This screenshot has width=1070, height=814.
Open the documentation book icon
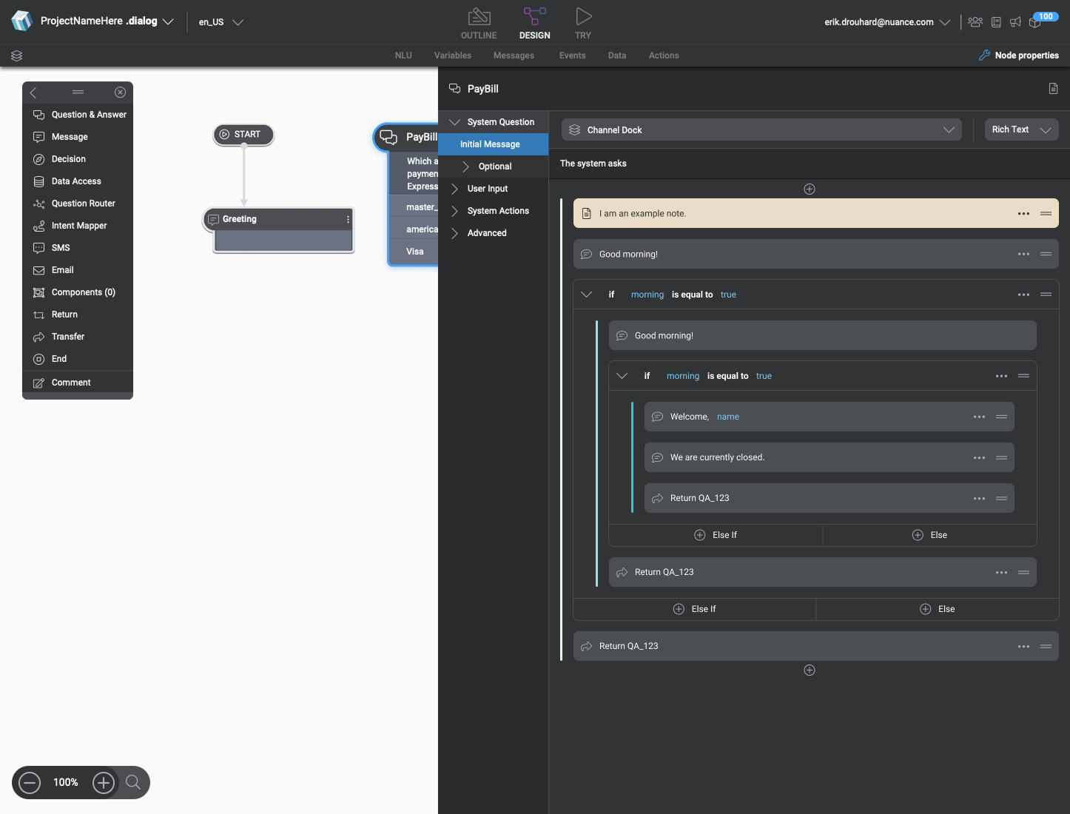[996, 22]
